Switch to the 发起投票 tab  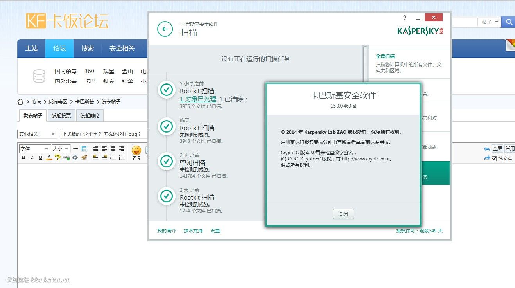click(62, 116)
